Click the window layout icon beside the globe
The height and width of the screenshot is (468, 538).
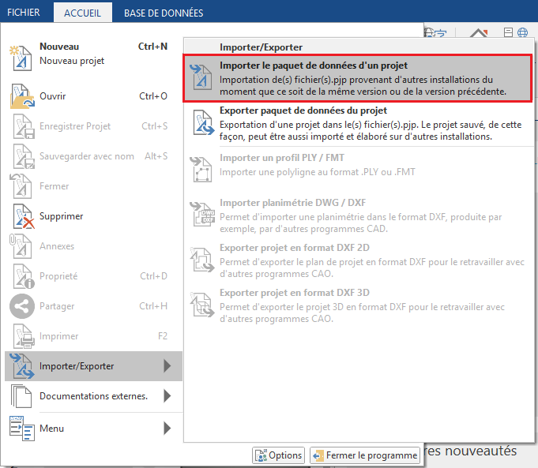[x=508, y=32]
